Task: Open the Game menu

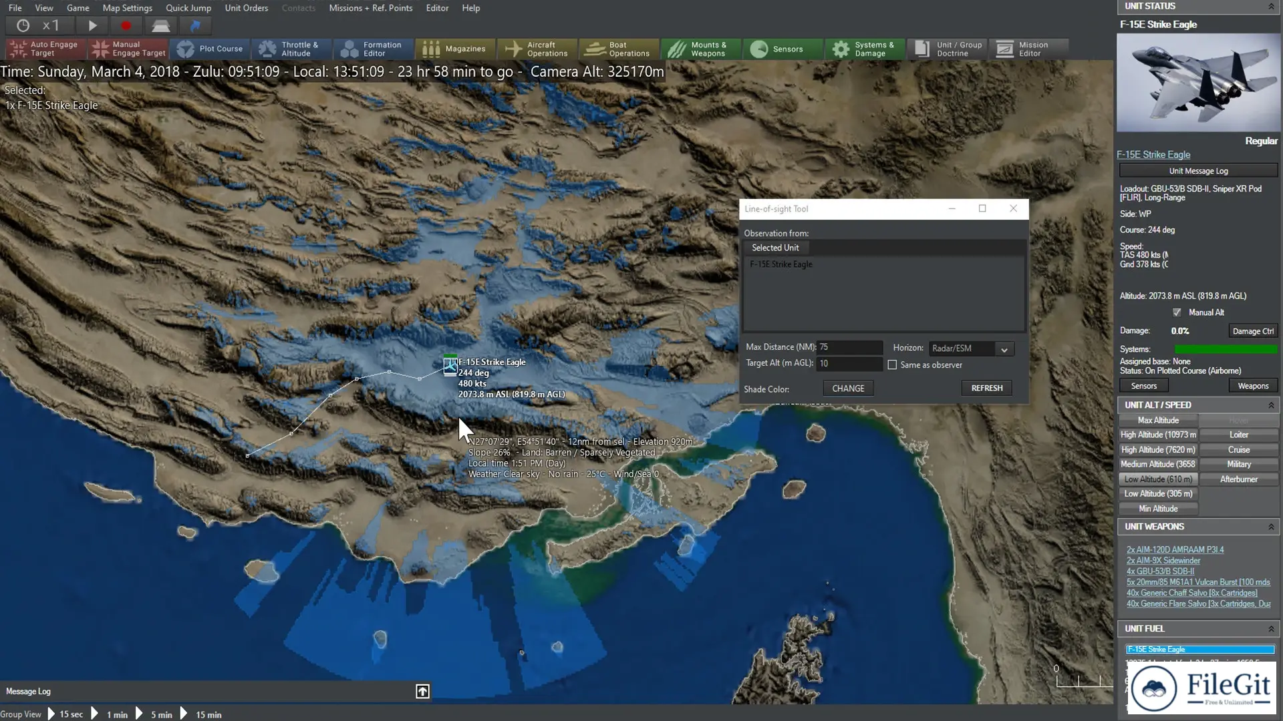Action: tap(78, 8)
